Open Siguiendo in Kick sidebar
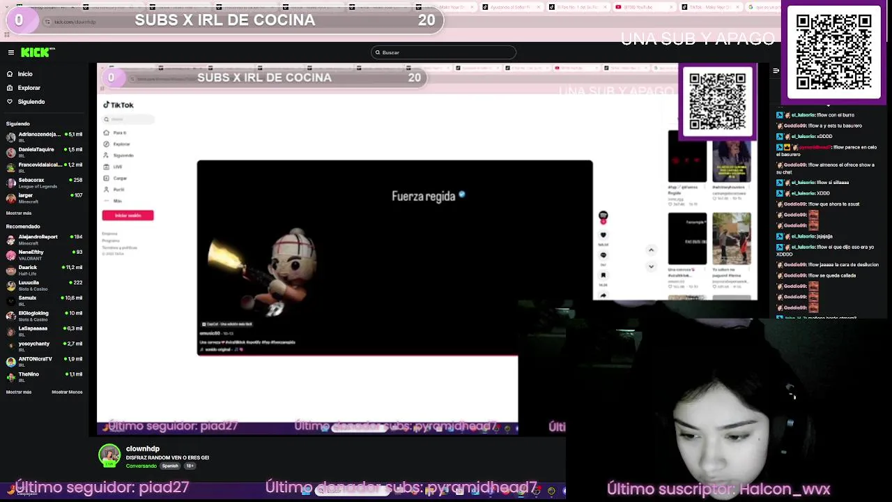The width and height of the screenshot is (892, 502). pos(31,102)
